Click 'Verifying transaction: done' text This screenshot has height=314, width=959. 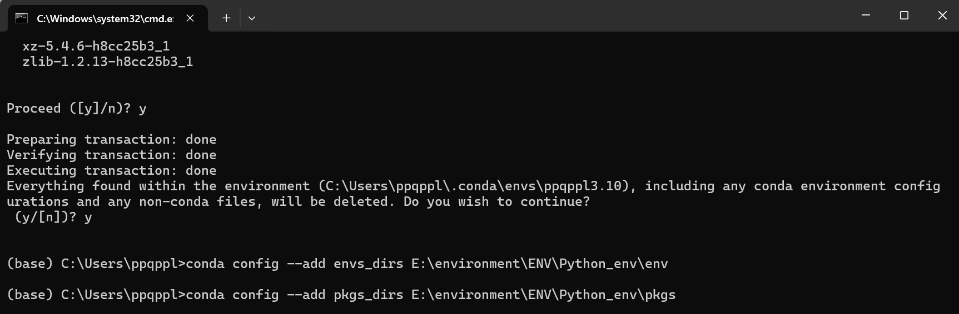coord(112,155)
